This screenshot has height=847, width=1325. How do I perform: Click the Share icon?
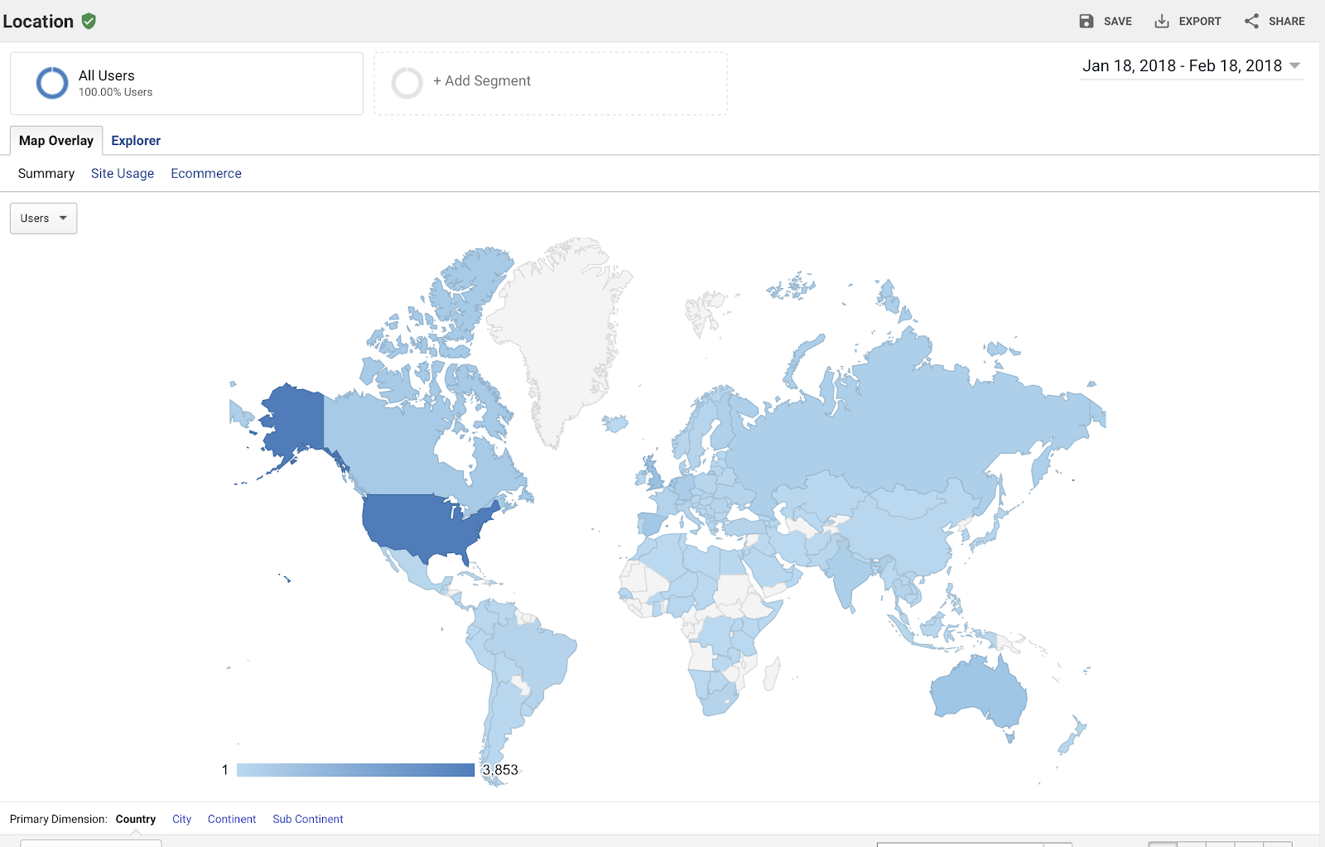(x=1251, y=22)
